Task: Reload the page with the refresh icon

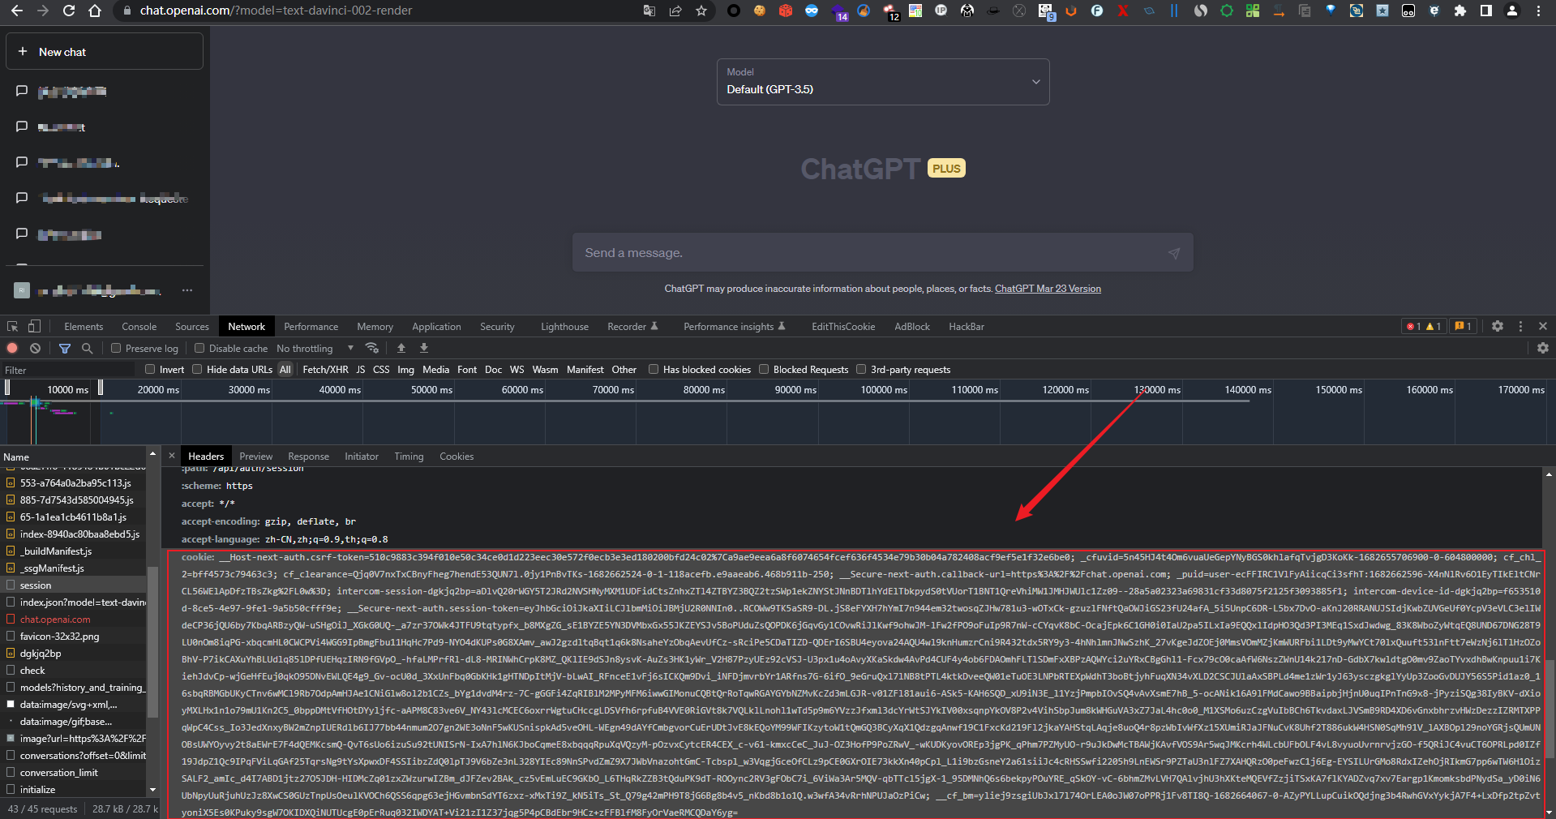Action: (69, 11)
